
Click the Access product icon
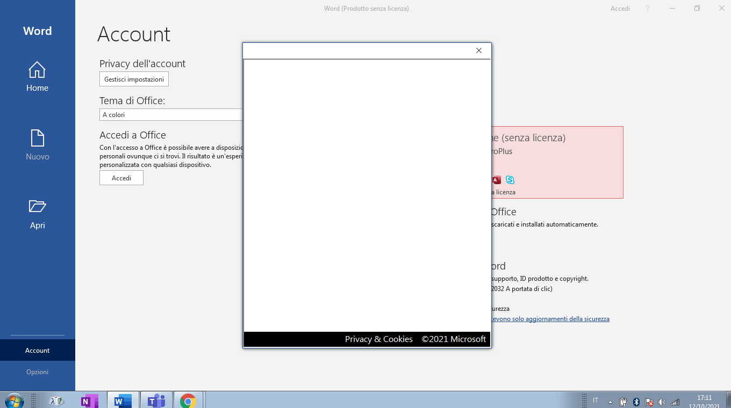(496, 180)
